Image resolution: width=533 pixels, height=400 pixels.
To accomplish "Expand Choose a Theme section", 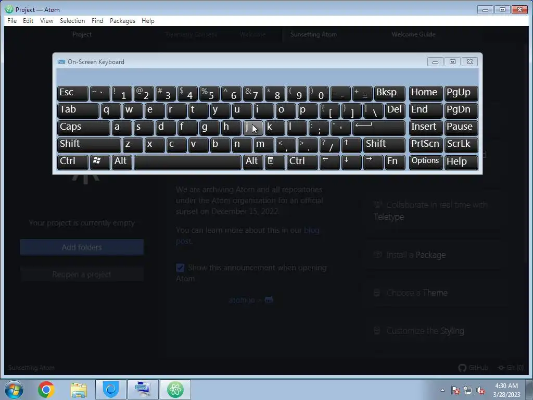I will [434, 293].
